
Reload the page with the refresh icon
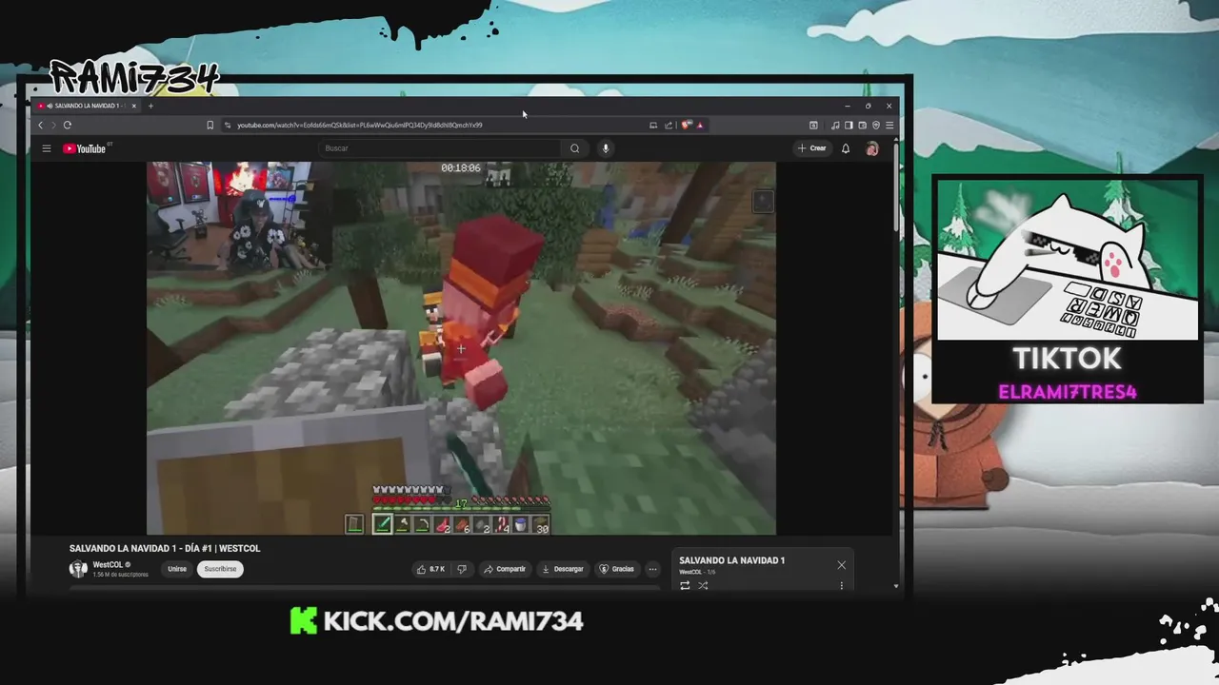click(68, 125)
